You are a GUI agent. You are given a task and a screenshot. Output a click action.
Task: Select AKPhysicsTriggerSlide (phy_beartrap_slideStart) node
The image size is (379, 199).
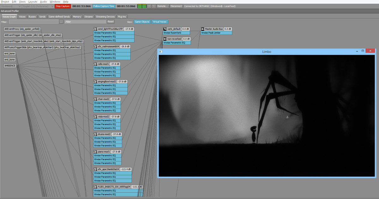click(42, 47)
